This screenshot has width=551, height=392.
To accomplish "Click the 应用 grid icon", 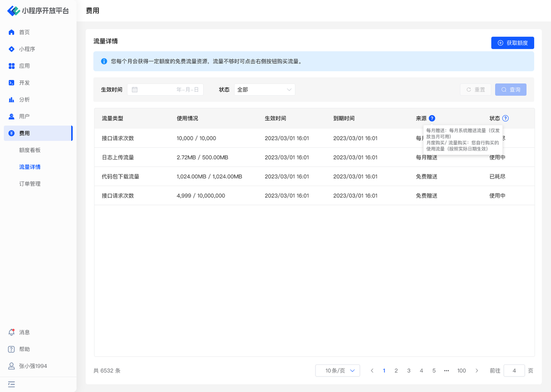I will pos(12,66).
